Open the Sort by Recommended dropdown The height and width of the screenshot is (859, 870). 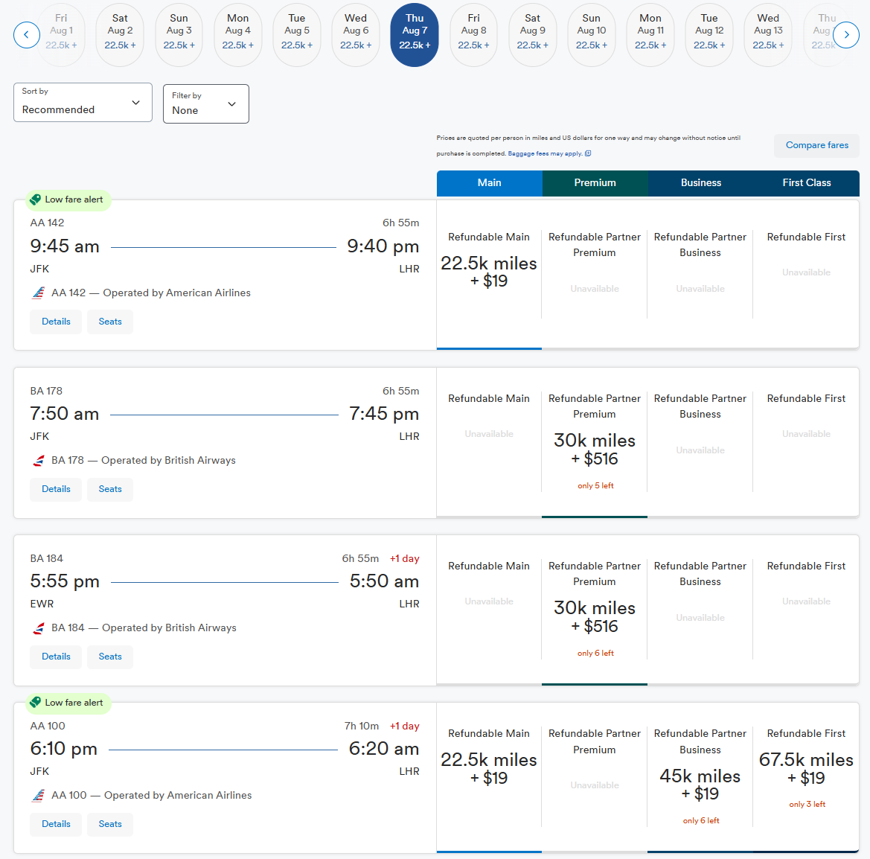83,102
